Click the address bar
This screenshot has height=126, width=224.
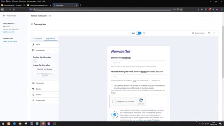pos(103,9)
